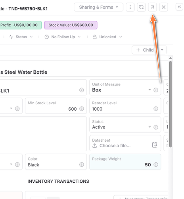Viewport: 184px width, 199px height.
Task: Click the Datasheet file export icon
Action: [x=155, y=144]
